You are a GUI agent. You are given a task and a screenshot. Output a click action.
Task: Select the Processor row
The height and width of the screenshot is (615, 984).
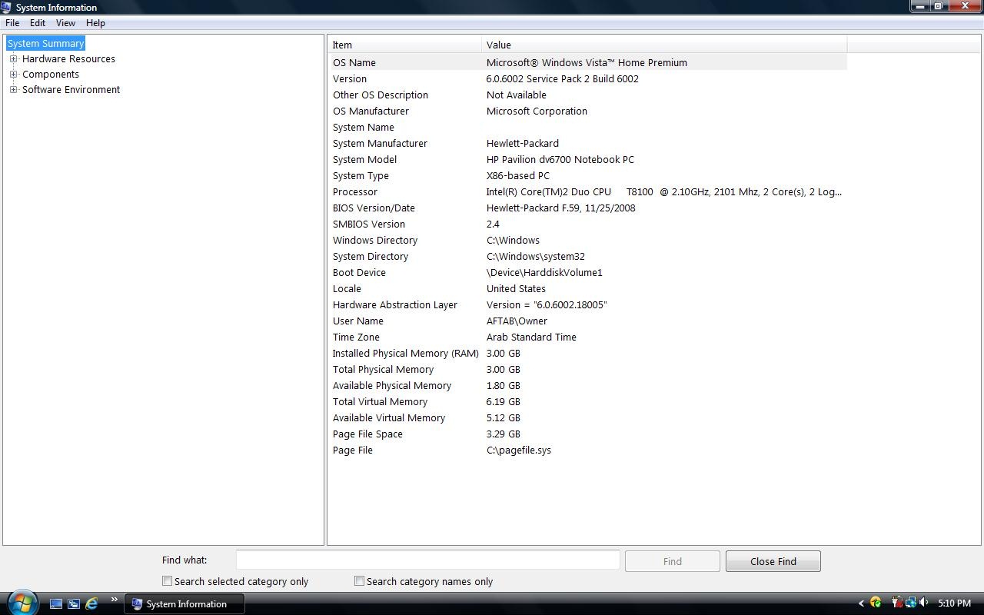588,191
